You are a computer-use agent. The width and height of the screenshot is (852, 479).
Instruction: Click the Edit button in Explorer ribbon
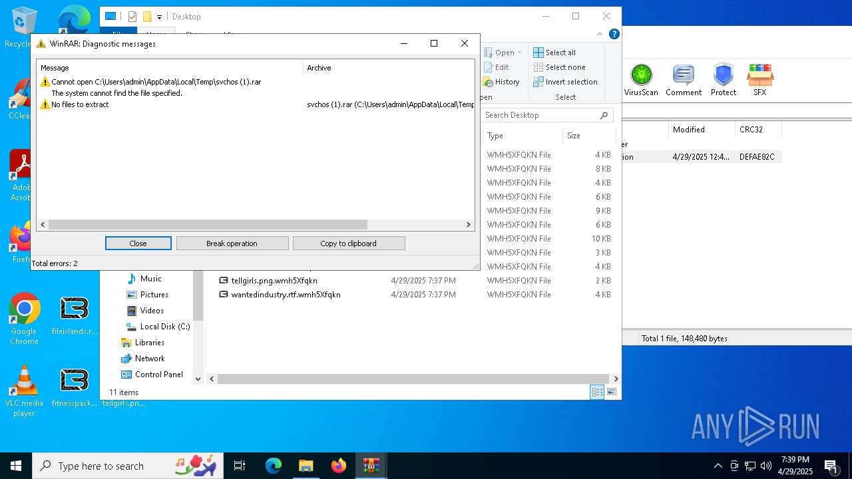tap(496, 67)
